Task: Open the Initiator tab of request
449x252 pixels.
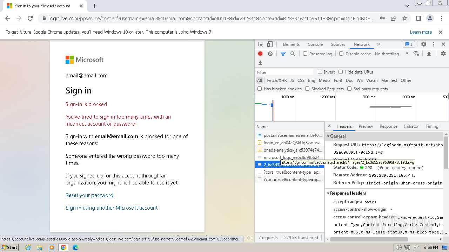Action: click(x=411, y=126)
